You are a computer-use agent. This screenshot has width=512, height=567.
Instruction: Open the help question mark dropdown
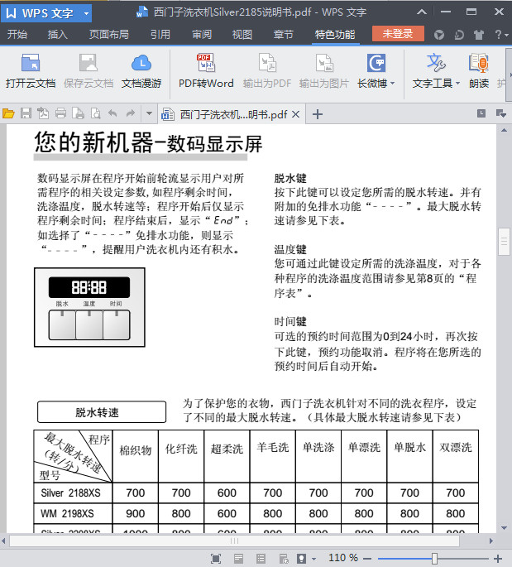(501, 35)
